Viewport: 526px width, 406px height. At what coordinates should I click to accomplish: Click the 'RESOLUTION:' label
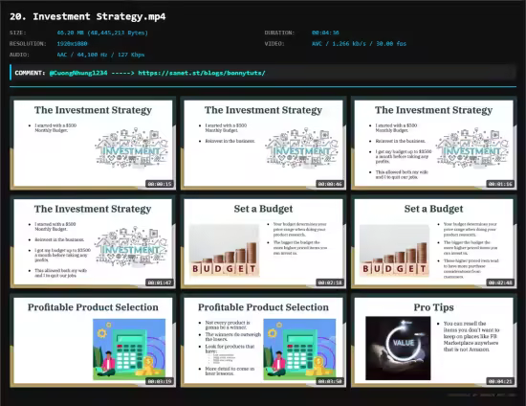28,44
